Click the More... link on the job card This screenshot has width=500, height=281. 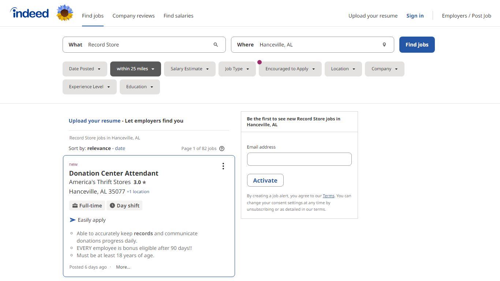pos(123,267)
